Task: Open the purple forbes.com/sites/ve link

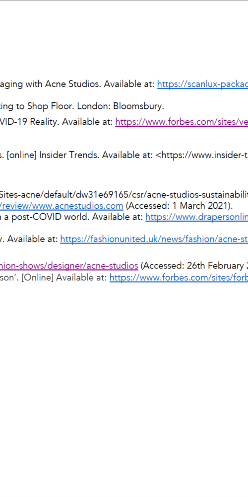Action: [x=182, y=122]
